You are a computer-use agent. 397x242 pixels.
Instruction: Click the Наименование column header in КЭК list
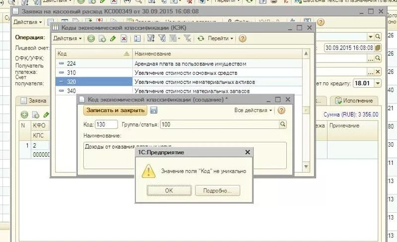point(217,54)
